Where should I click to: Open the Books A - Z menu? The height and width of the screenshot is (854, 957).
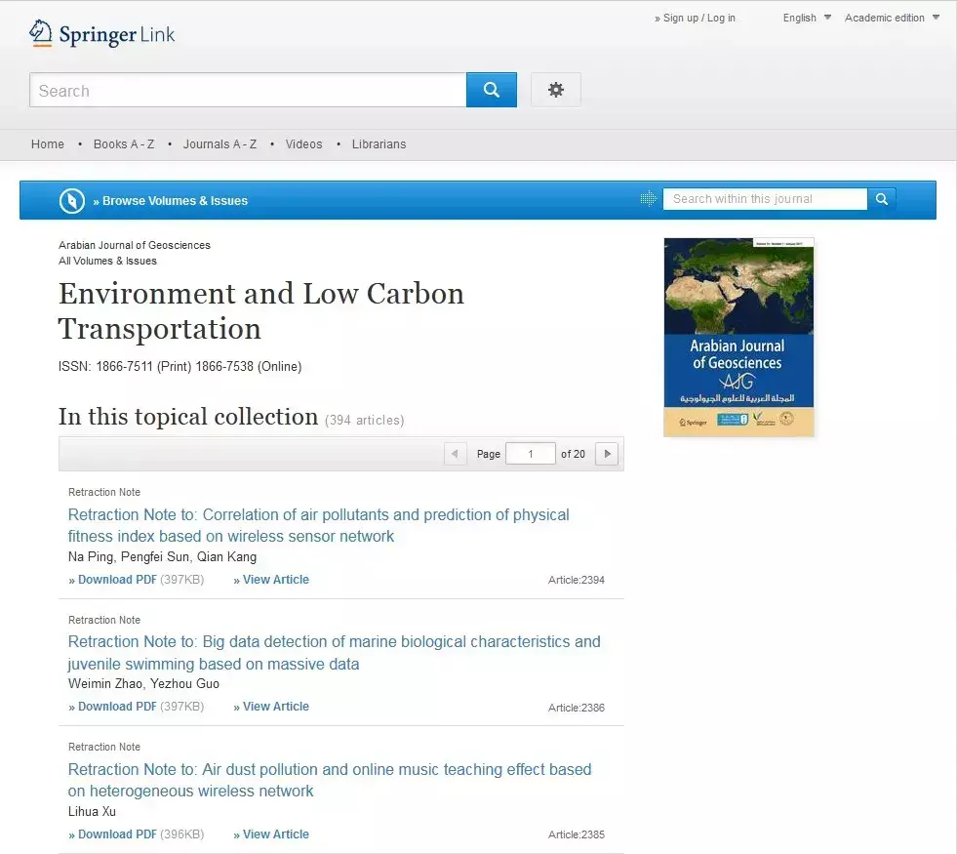(x=124, y=144)
